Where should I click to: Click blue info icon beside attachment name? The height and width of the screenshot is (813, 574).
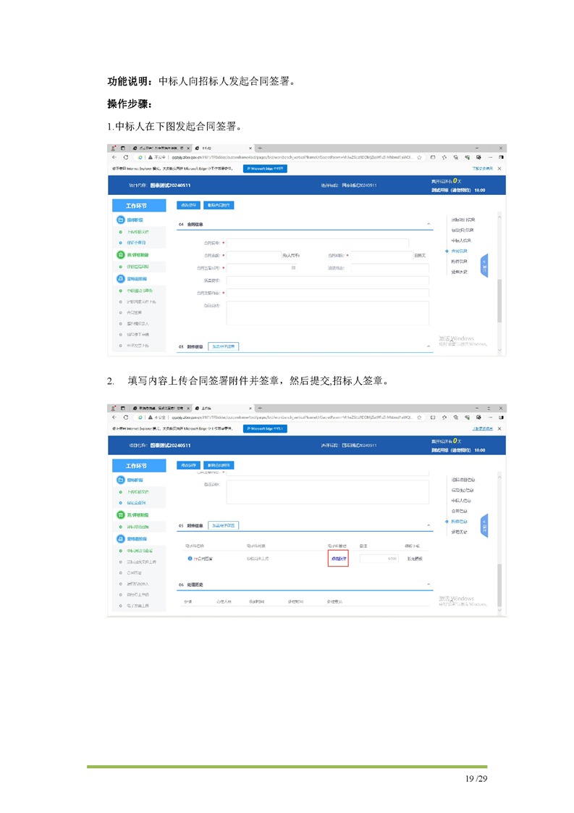pyautogui.click(x=190, y=559)
